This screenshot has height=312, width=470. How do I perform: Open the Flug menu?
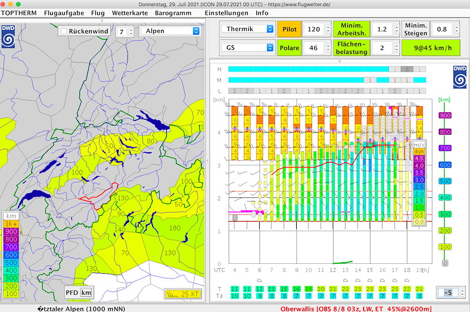pyautogui.click(x=98, y=13)
